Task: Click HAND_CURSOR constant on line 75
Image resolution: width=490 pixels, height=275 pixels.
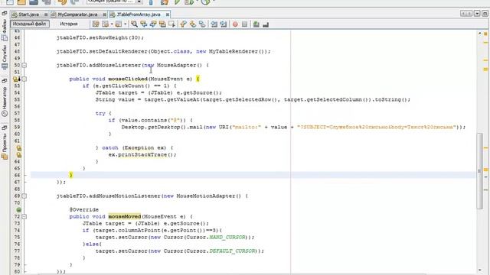Action: click(228, 238)
